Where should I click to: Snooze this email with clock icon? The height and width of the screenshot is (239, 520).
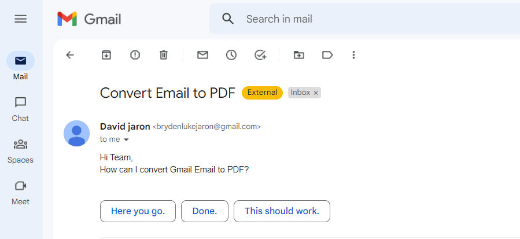(231, 55)
